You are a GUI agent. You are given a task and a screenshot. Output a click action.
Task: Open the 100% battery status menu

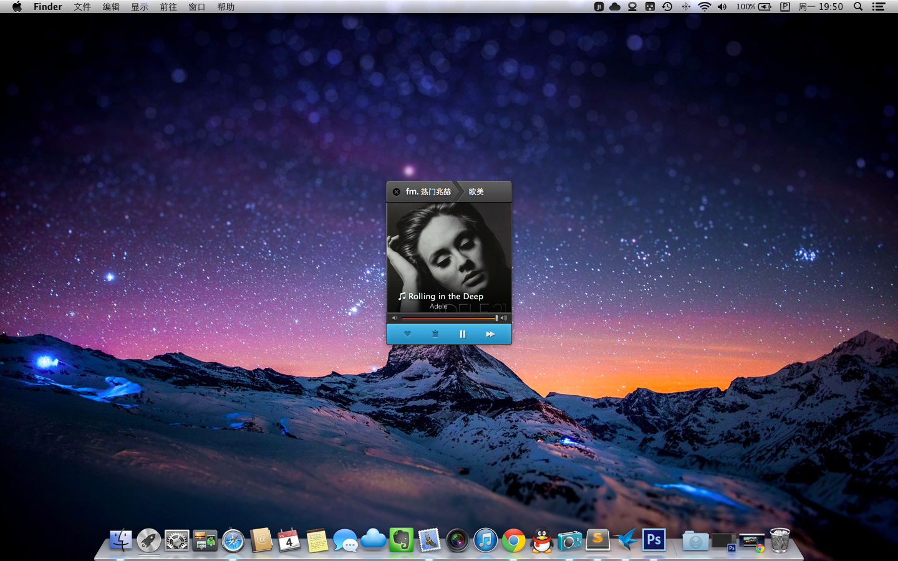click(x=753, y=7)
